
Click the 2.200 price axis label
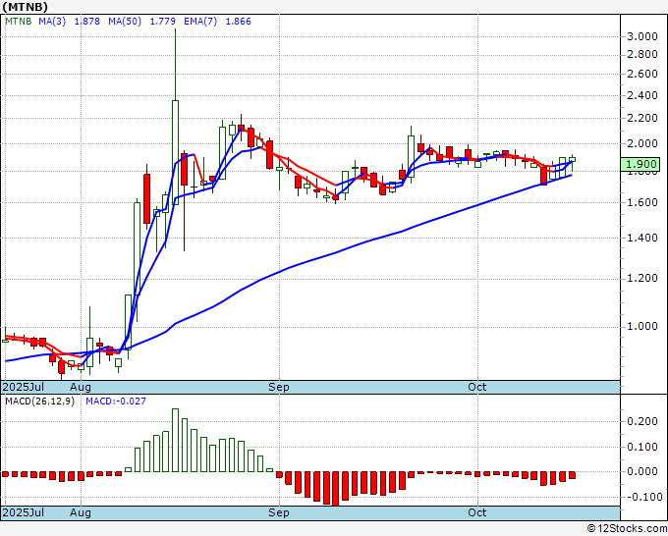tap(642, 118)
